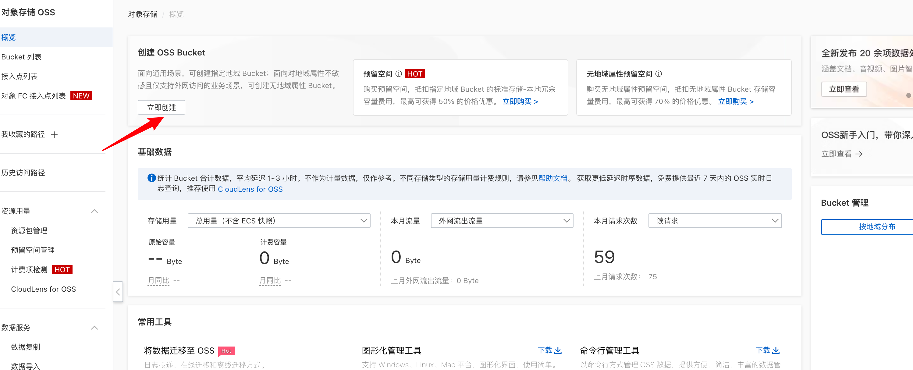913x370 pixels.
Task: Click the carousel dot on the announcement banner
Action: [908, 95]
